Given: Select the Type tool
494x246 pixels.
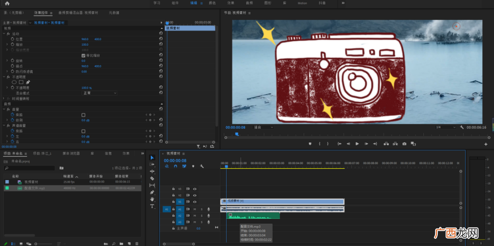Looking at the screenshot, I should (152, 206).
